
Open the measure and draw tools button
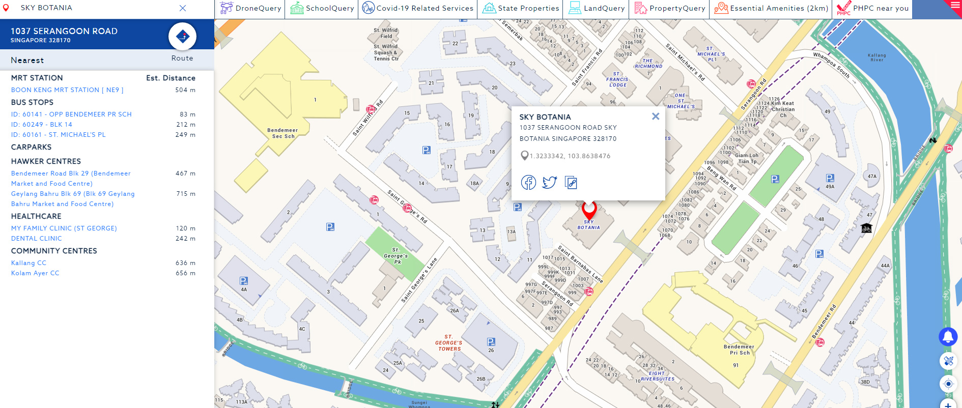[x=948, y=361]
